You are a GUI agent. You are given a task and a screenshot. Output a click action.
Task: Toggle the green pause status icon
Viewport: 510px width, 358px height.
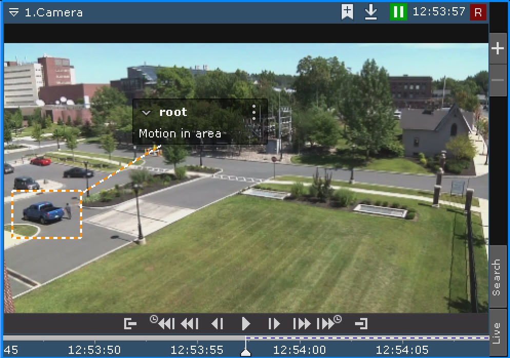(399, 12)
